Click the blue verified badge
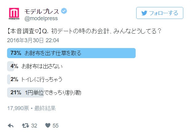The height and width of the screenshot is (134, 191). click(x=64, y=11)
